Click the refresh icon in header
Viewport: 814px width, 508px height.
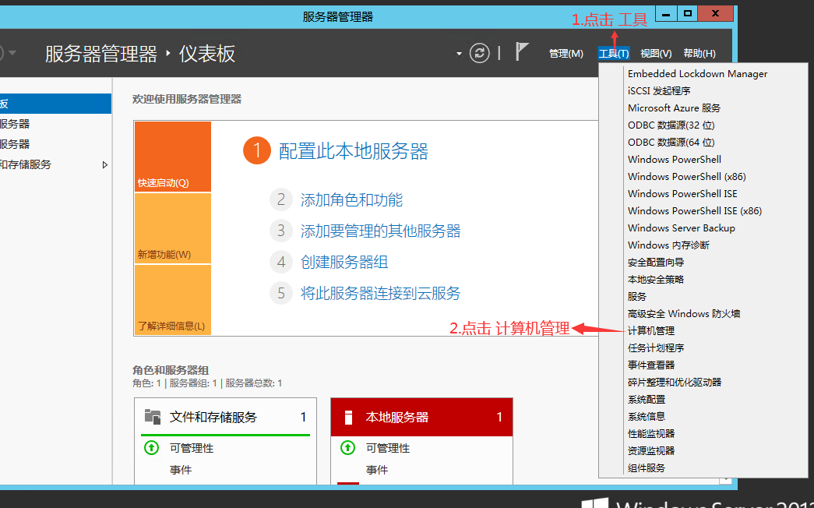coord(480,53)
